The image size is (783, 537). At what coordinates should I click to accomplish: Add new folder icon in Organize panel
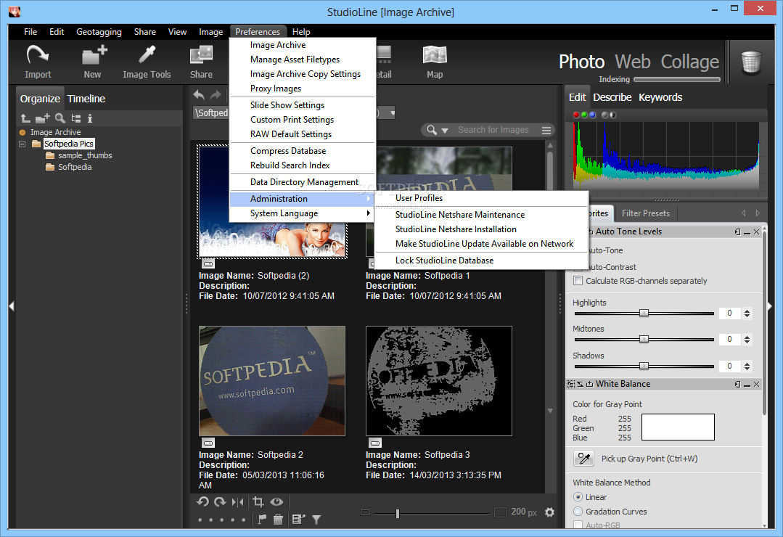tap(42, 118)
